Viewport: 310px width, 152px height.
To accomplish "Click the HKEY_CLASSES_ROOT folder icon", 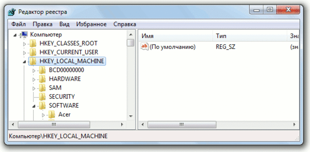I will (33, 43).
